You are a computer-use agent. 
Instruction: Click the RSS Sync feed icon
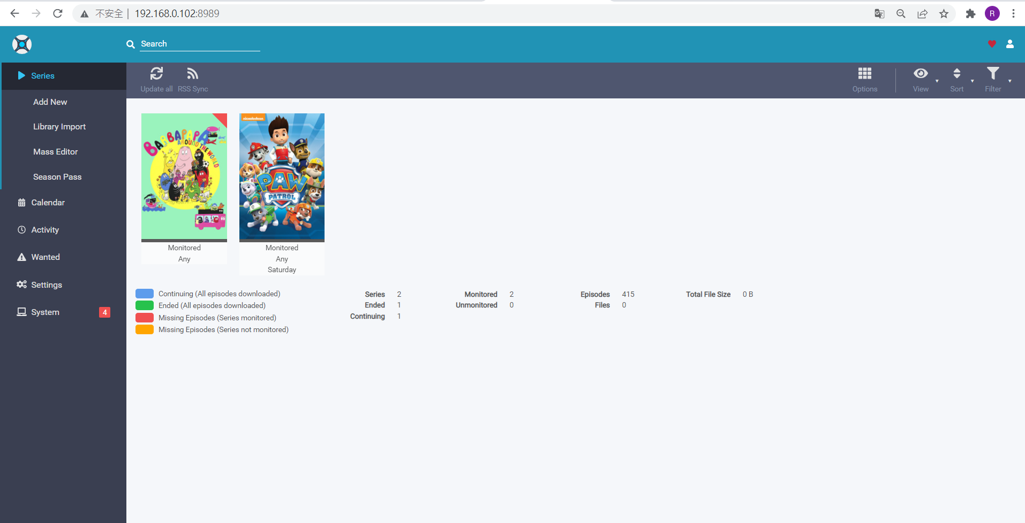coord(193,74)
